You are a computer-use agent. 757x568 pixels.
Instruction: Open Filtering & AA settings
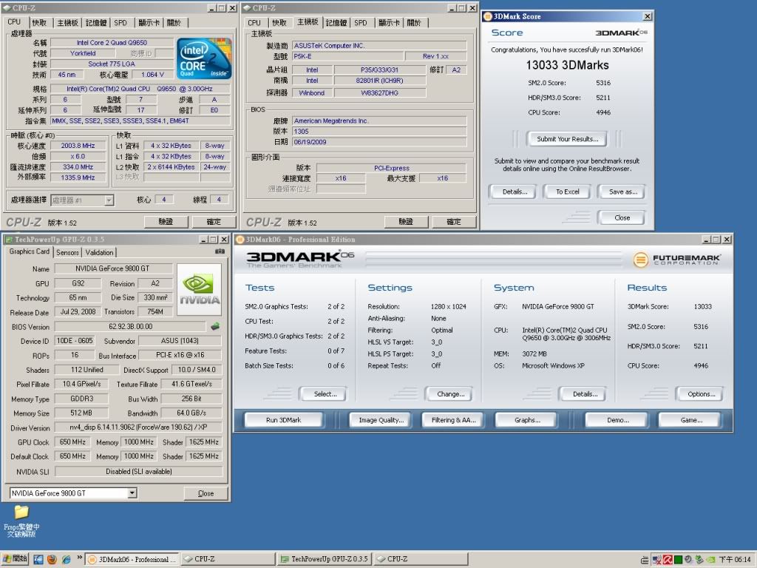[x=453, y=420]
